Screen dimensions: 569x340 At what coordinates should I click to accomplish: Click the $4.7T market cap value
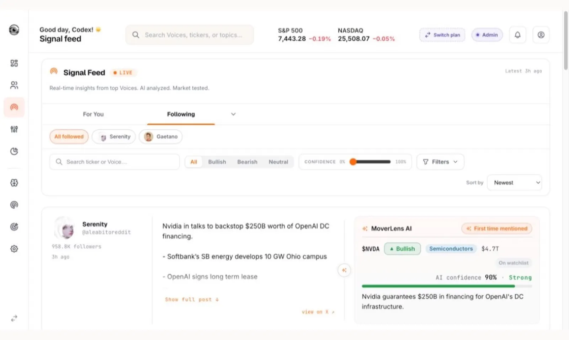(490, 249)
